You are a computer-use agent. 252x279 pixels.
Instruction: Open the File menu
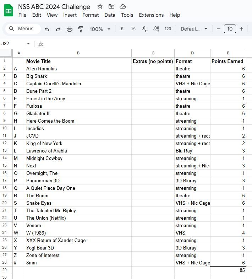tap(22, 15)
